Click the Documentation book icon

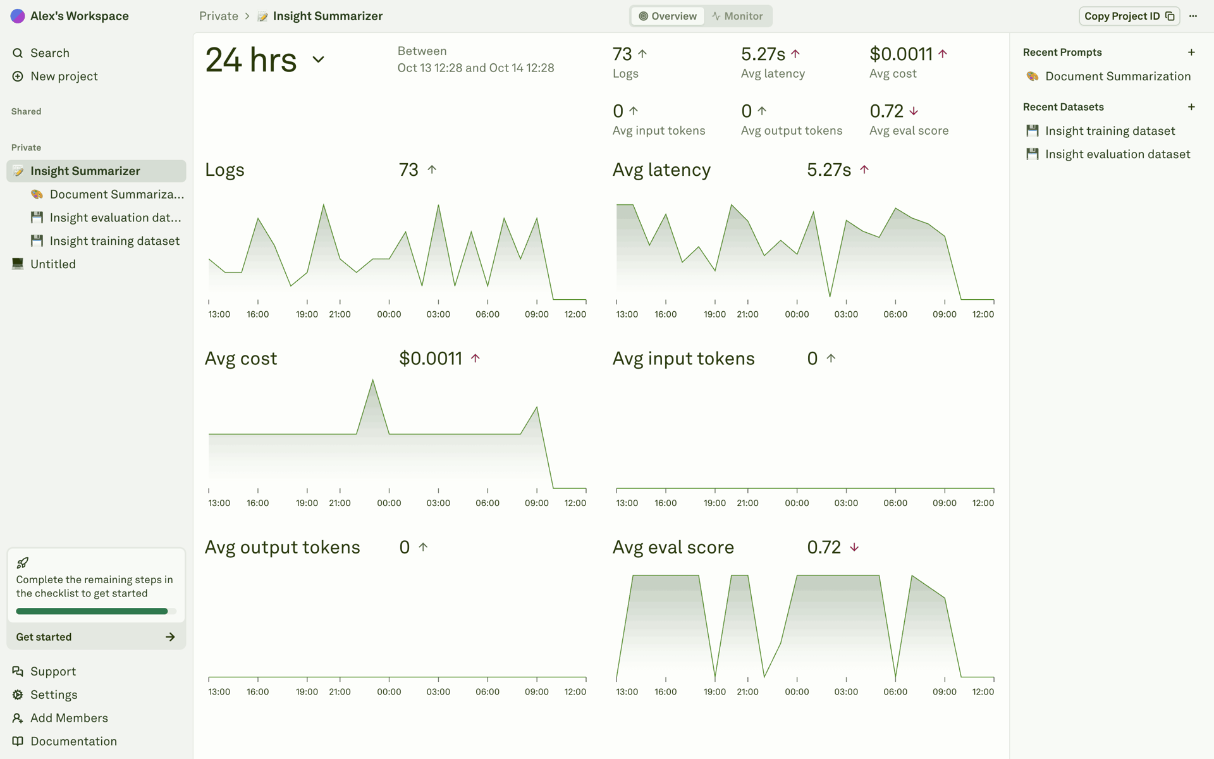[18, 741]
